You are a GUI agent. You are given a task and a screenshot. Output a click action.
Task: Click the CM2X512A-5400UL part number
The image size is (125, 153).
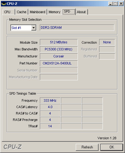point(59,63)
